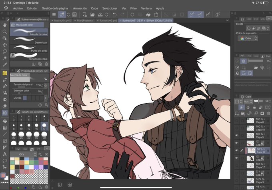Viewport: 272px width, 190px height.
Task: Click the canvas rotation reset icon at bottom
Action: click(x=70, y=185)
